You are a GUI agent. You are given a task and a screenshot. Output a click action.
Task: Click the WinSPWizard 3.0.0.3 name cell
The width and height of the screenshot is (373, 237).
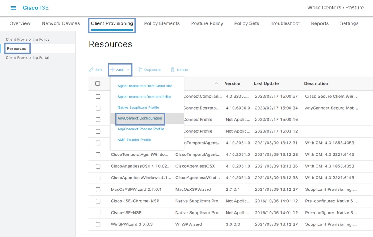132,224
